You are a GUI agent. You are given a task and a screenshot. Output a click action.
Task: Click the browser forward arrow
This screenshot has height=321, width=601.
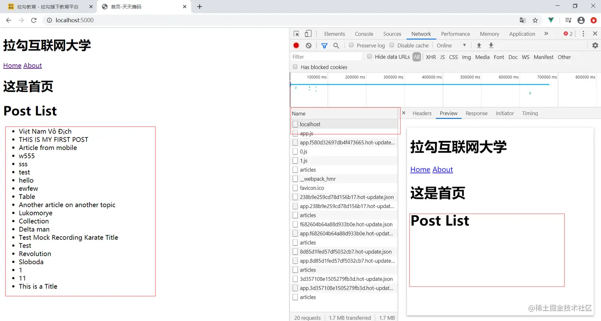tap(21, 20)
